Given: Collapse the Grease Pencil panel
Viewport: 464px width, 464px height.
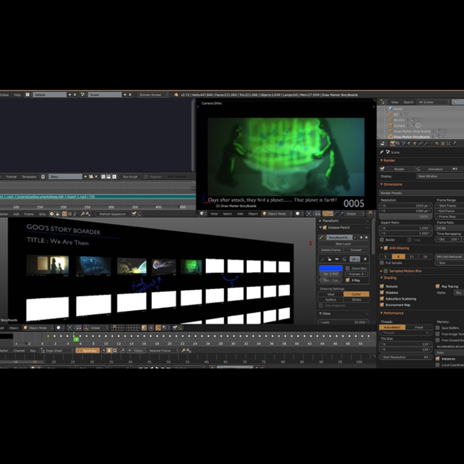Looking at the screenshot, I should 320,228.
